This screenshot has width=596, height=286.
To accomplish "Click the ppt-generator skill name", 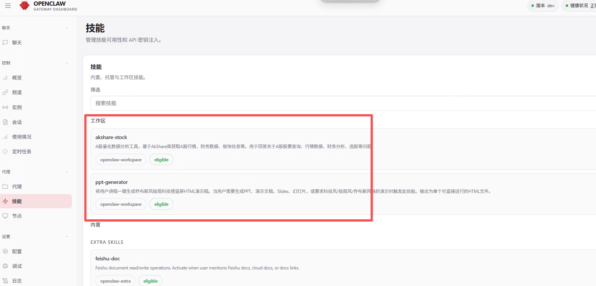I will pyautogui.click(x=112, y=182).
